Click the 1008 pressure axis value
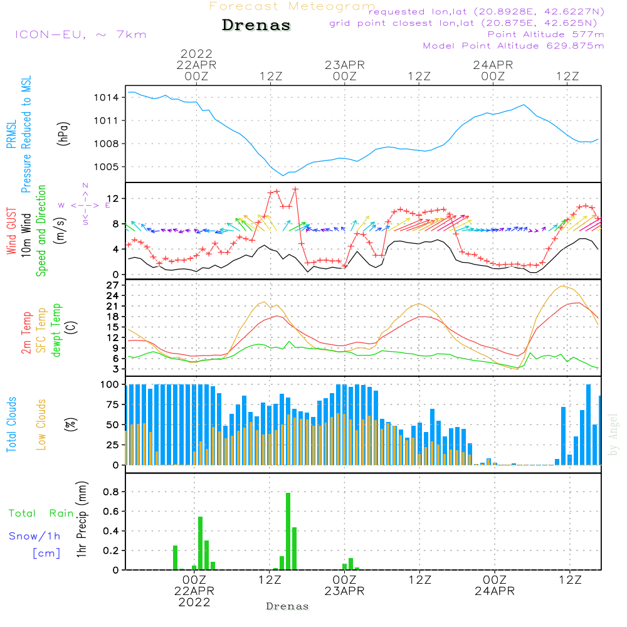627x627 pixels. [x=106, y=144]
